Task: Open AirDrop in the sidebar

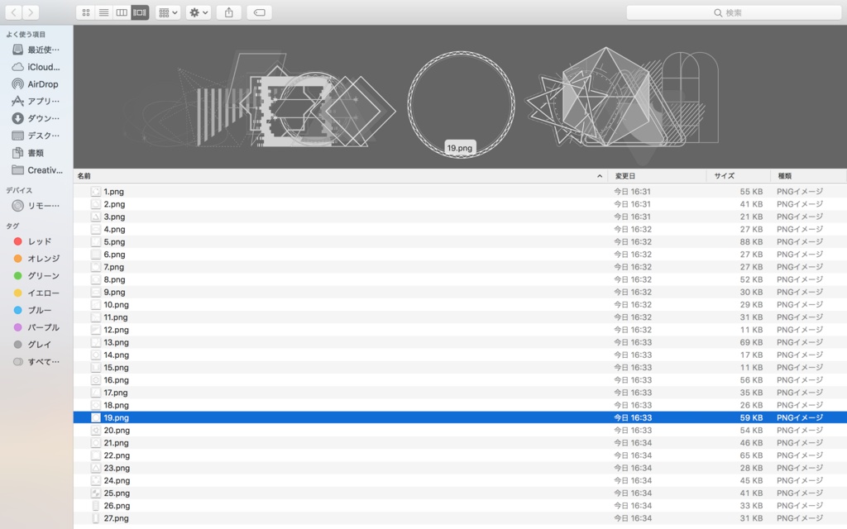Action: 36,84
